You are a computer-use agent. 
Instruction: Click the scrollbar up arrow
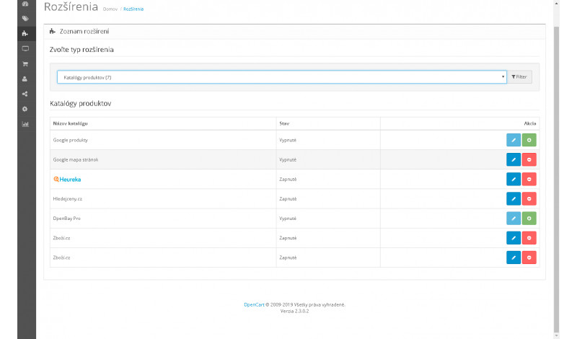tap(556, 4)
